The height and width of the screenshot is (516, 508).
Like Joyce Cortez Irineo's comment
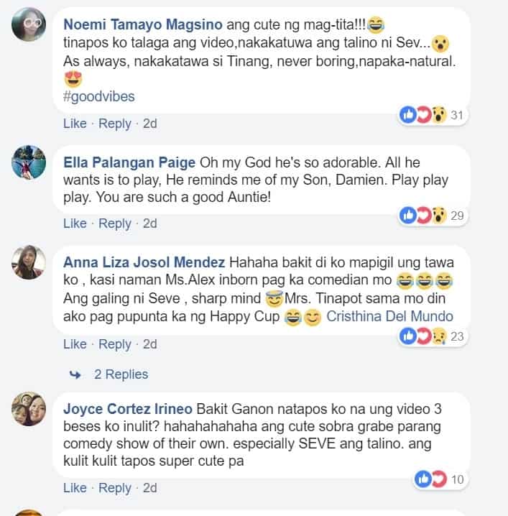(x=75, y=487)
